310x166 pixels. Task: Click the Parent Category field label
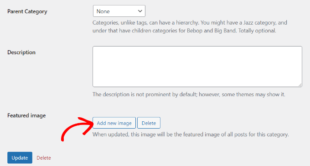(27, 11)
